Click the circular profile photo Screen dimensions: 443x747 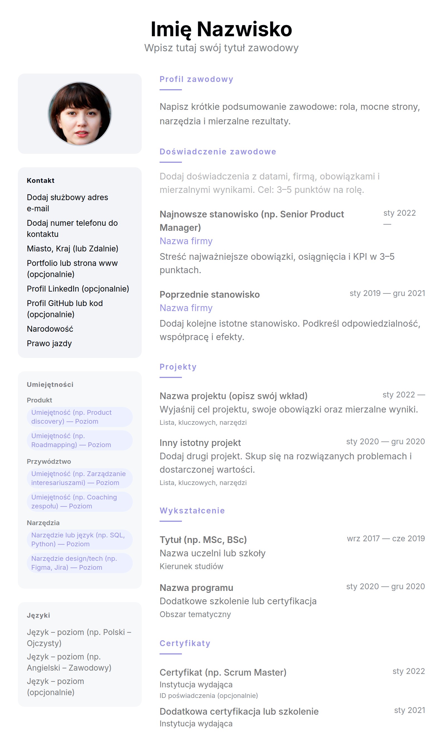point(80,114)
